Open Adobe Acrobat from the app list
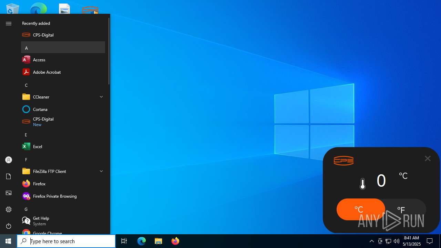This screenshot has width=441, height=248. pos(63,72)
